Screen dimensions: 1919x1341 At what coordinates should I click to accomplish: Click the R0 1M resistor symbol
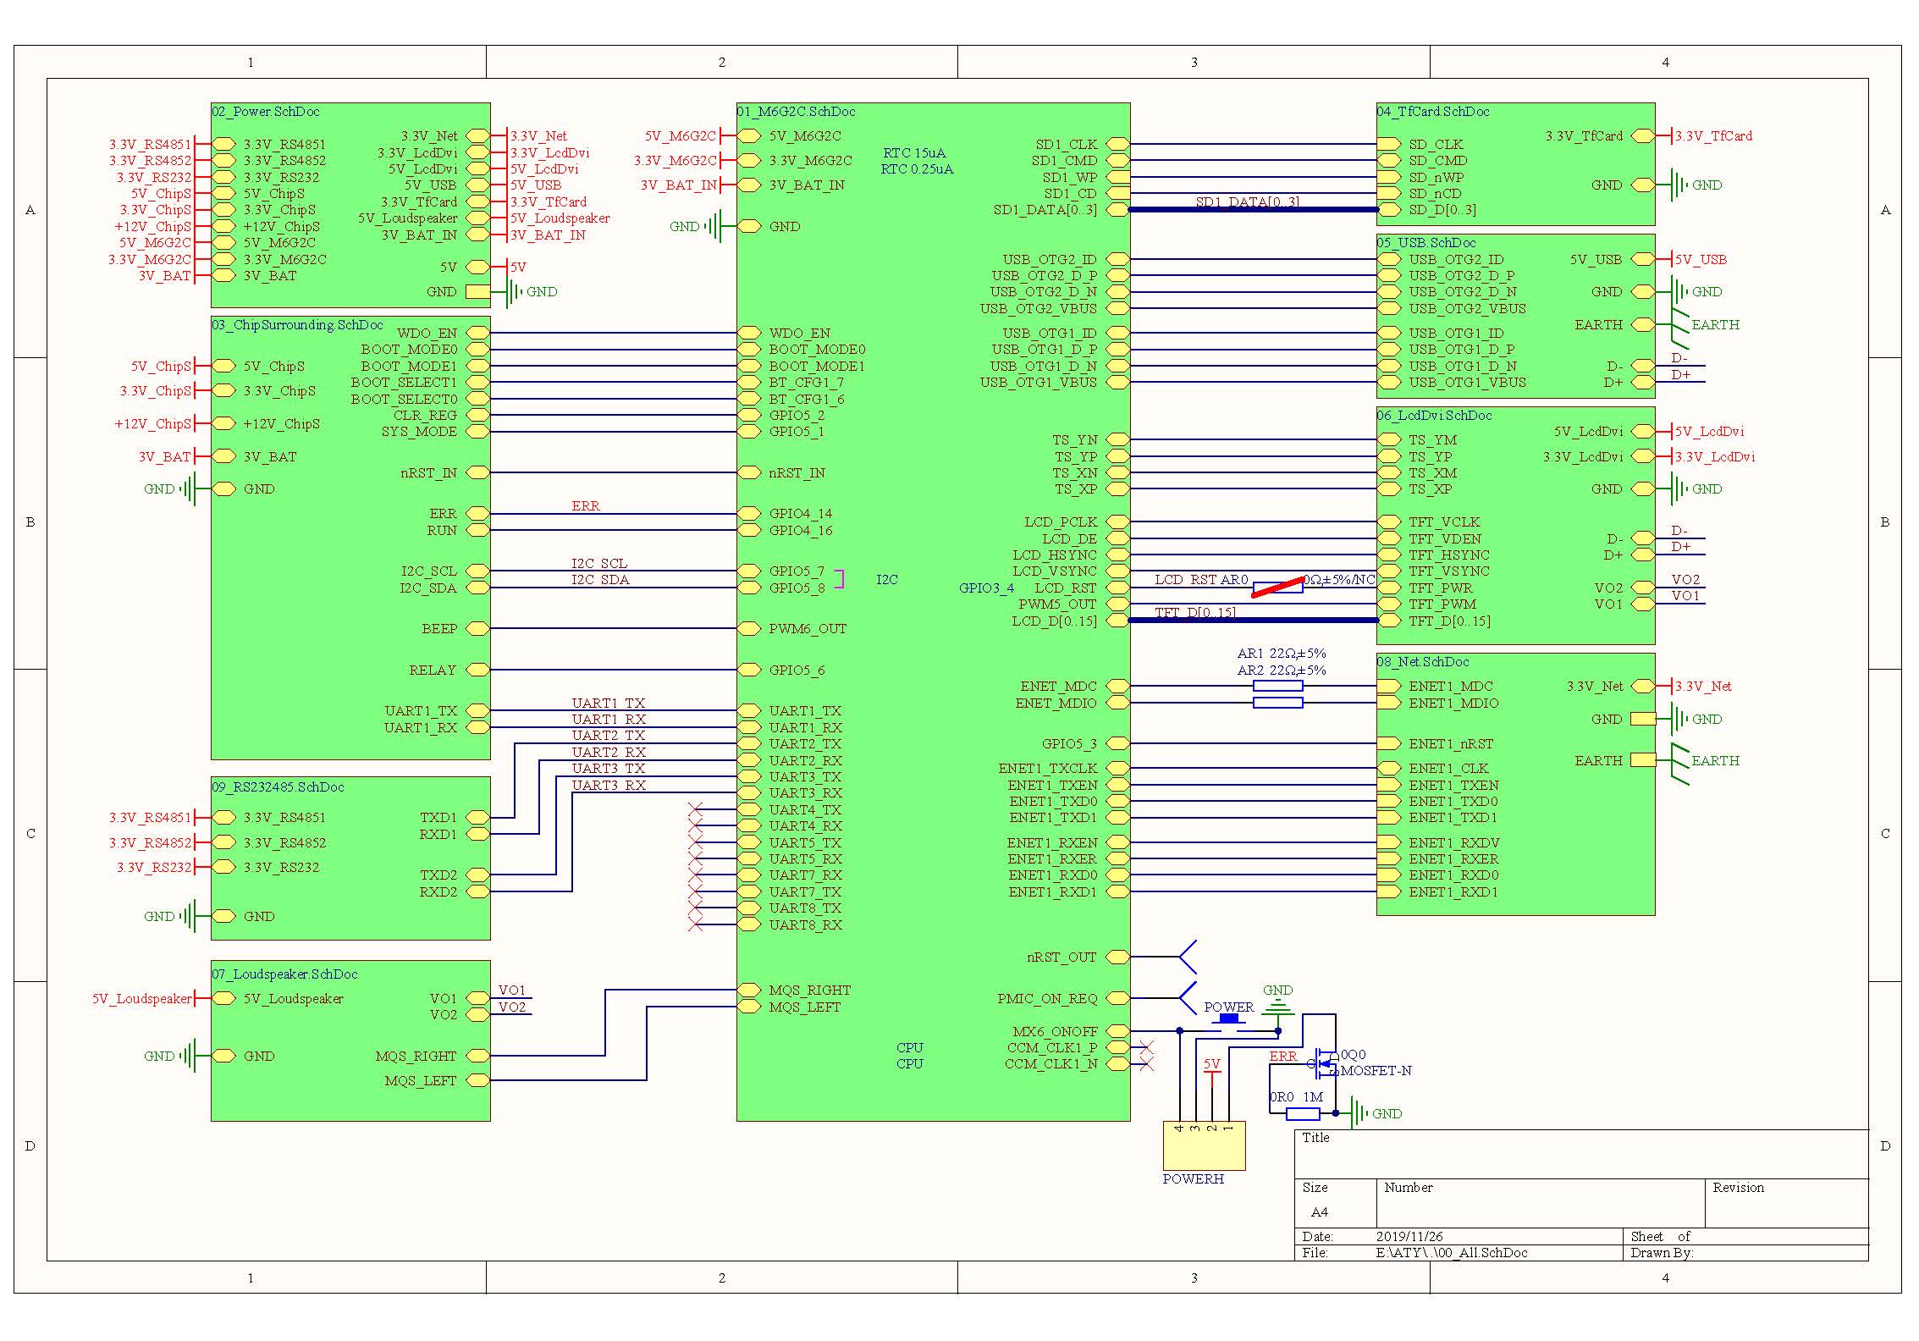click(x=1302, y=1114)
